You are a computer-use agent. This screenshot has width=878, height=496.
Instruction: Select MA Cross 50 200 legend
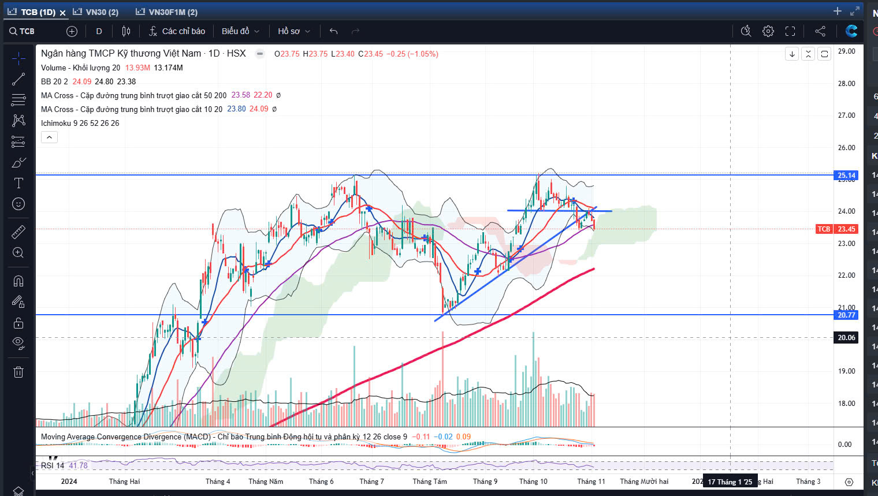[x=133, y=95]
